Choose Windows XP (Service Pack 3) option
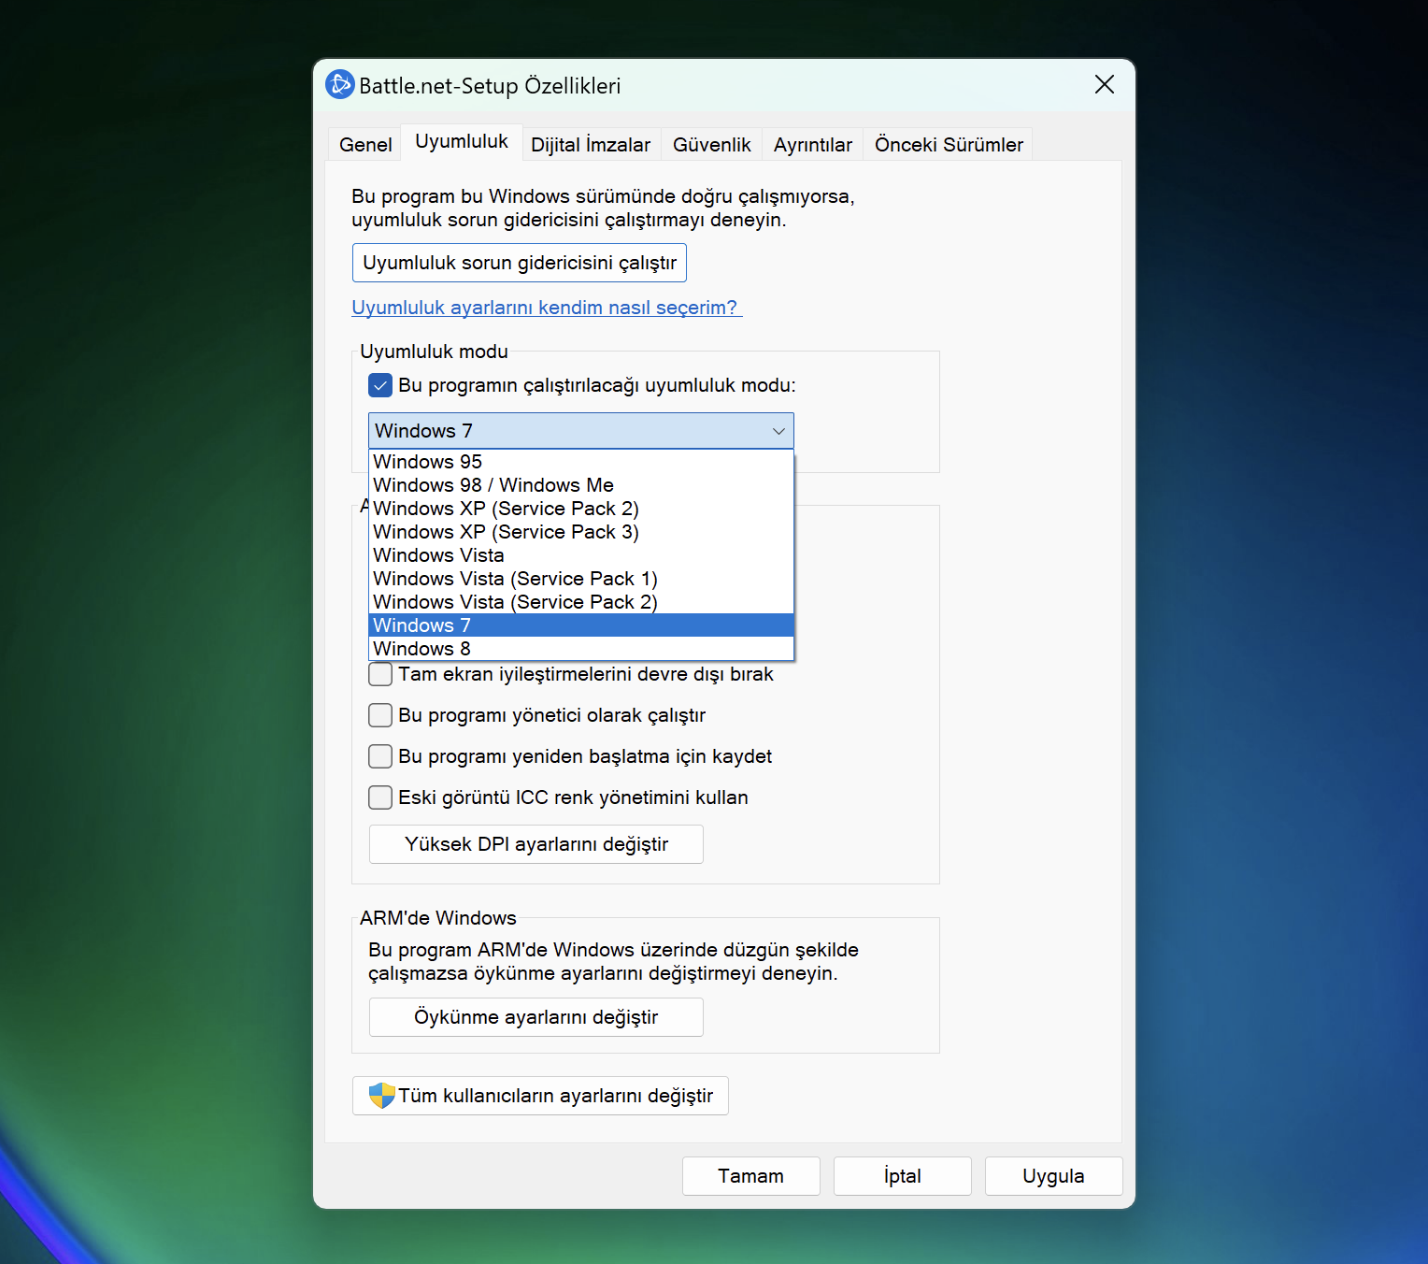The image size is (1428, 1264). [581, 532]
